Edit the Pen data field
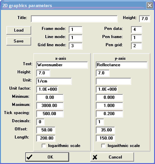 [x=136, y=30]
